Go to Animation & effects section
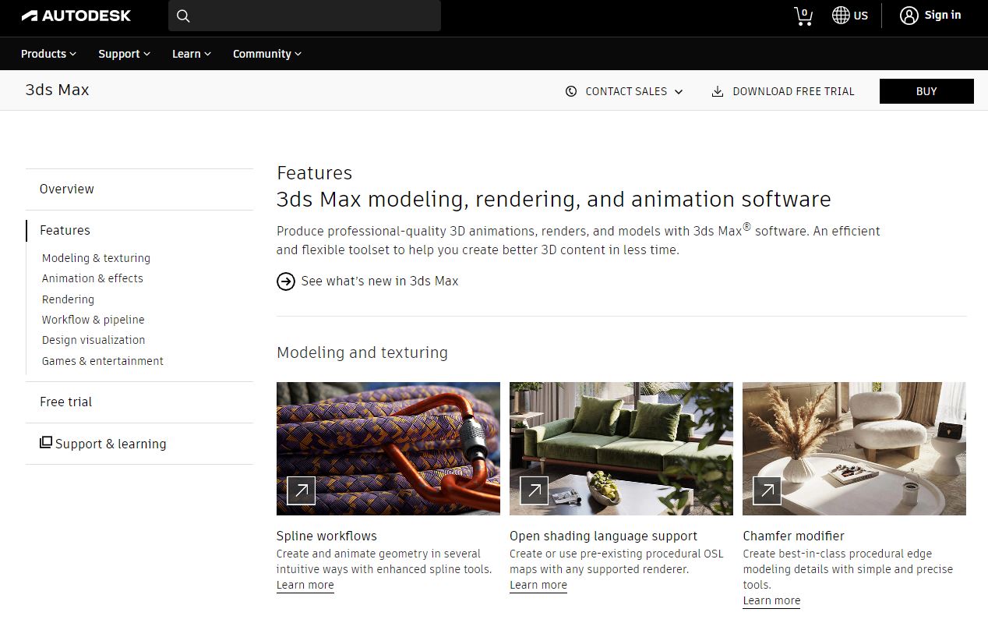 click(93, 278)
